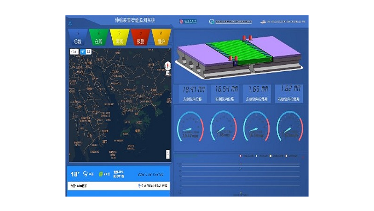Click the small icon at the header's top-left
This screenshot has width=374, height=211.
coord(70,23)
